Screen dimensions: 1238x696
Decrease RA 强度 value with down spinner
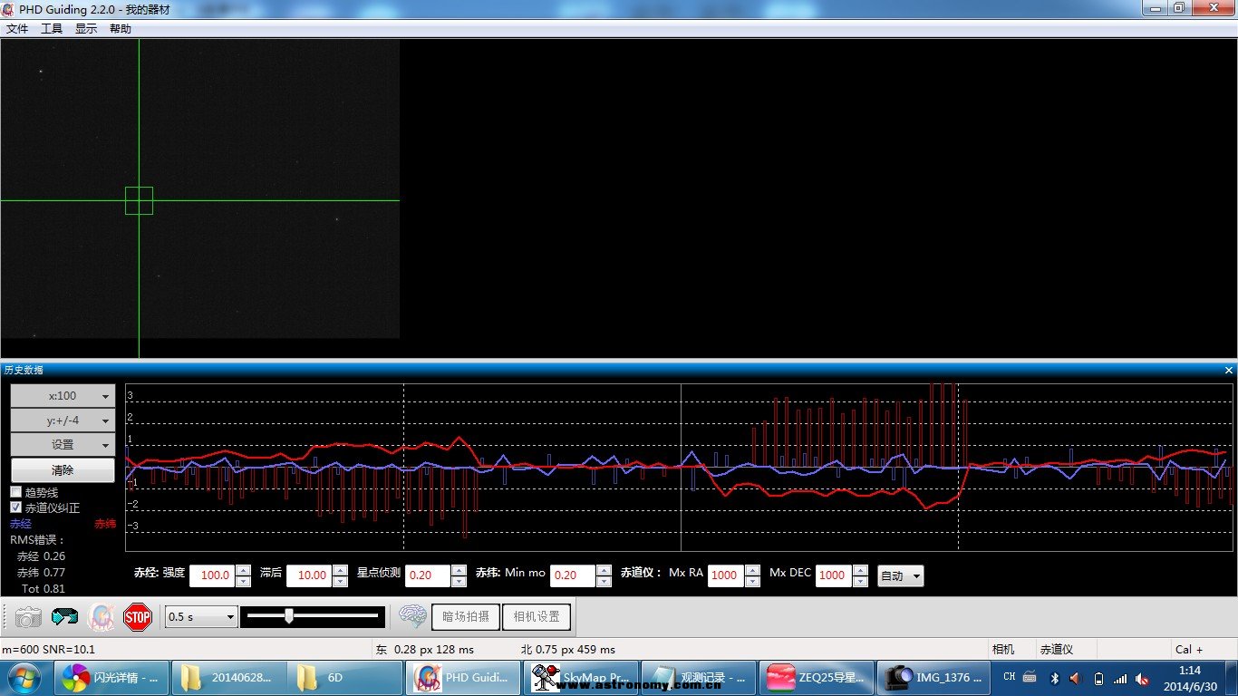tap(243, 582)
